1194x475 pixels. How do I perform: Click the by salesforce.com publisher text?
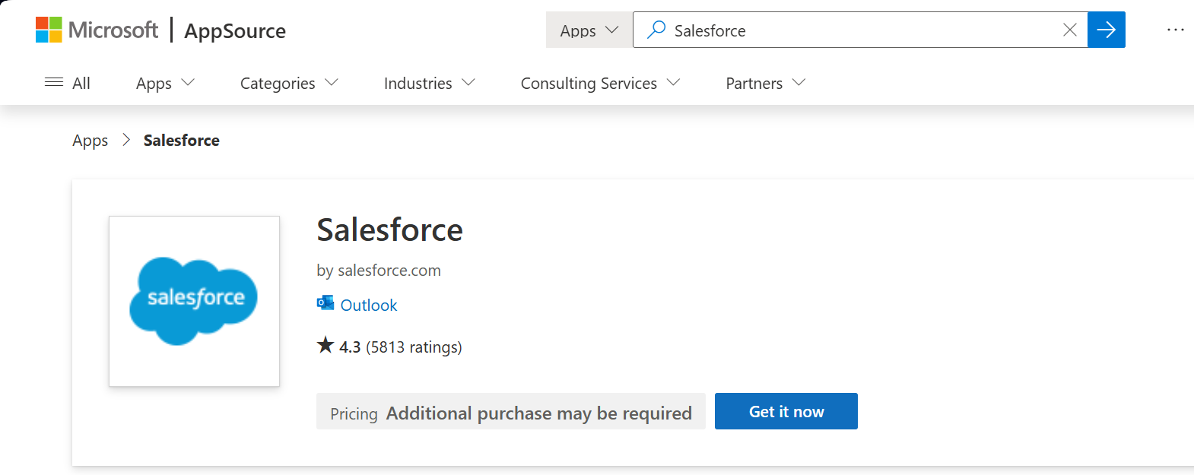coord(379,271)
